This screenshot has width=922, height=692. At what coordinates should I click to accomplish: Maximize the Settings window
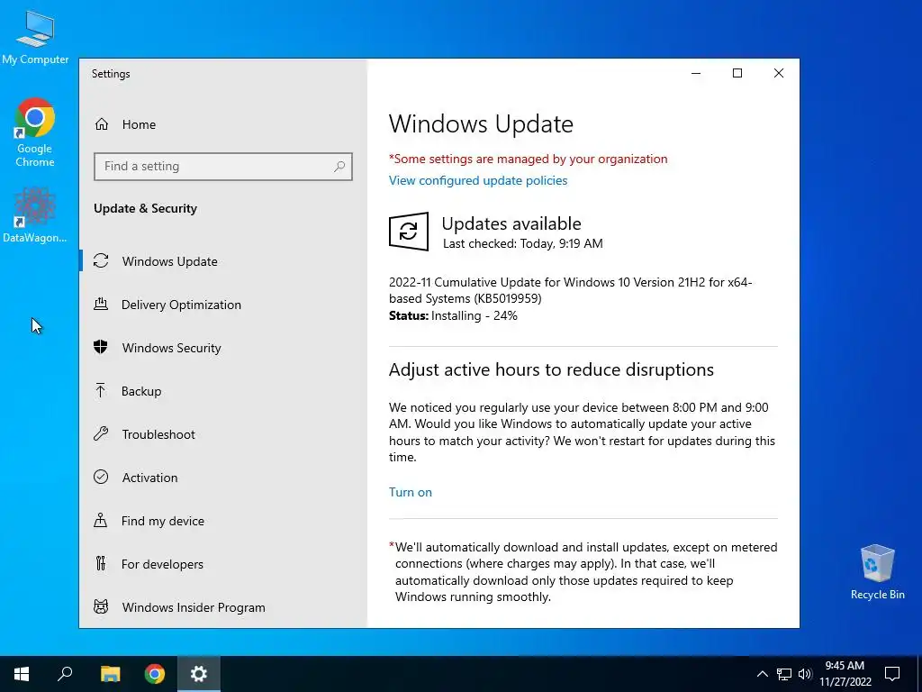pos(737,73)
